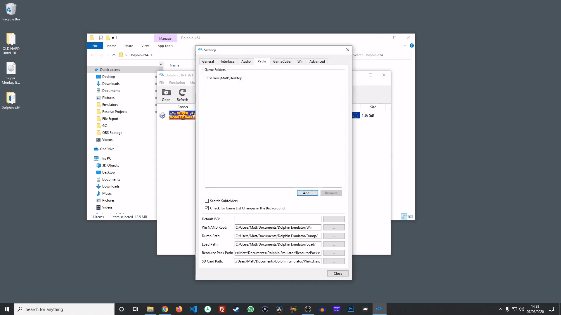The width and height of the screenshot is (561, 315).
Task: Click the Dolphin Open toolbar icon
Action: point(166,94)
